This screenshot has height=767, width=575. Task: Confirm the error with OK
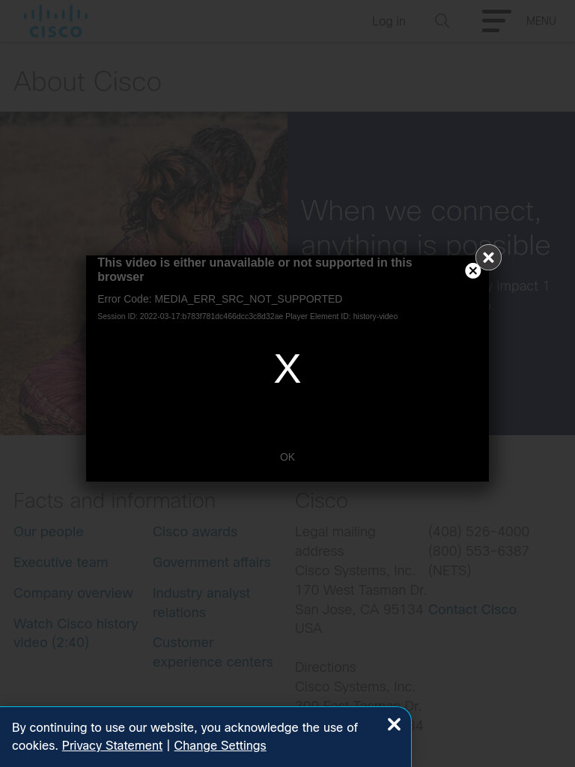tap(287, 457)
